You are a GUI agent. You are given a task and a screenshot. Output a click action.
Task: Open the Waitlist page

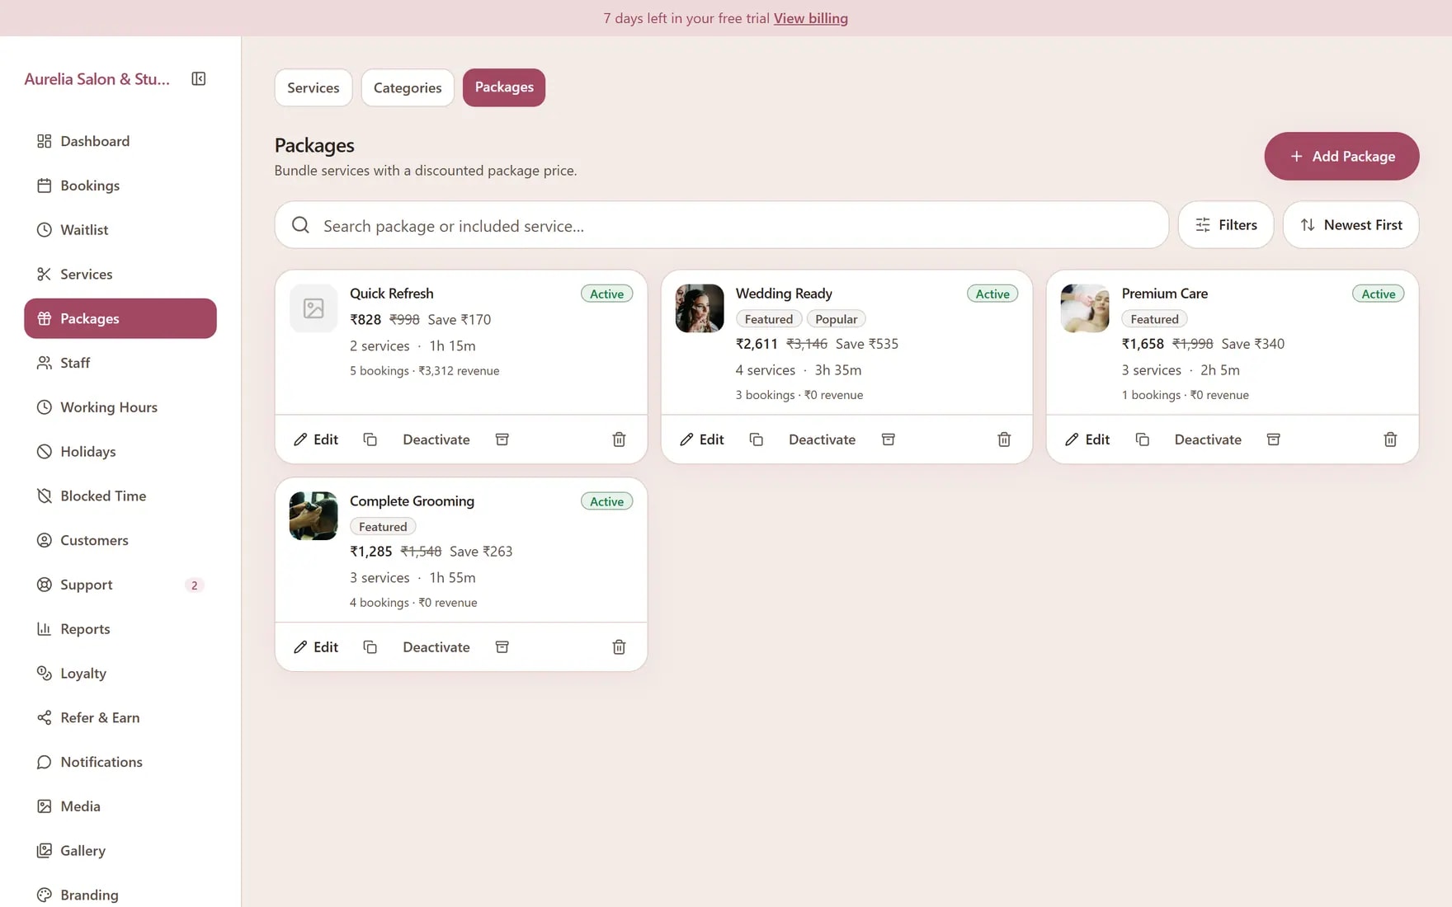120,230
